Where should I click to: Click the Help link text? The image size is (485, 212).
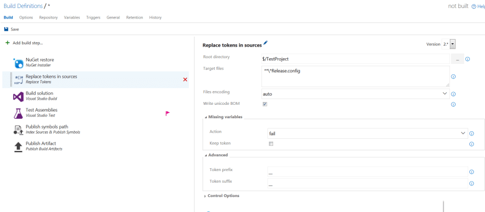coord(481,6)
